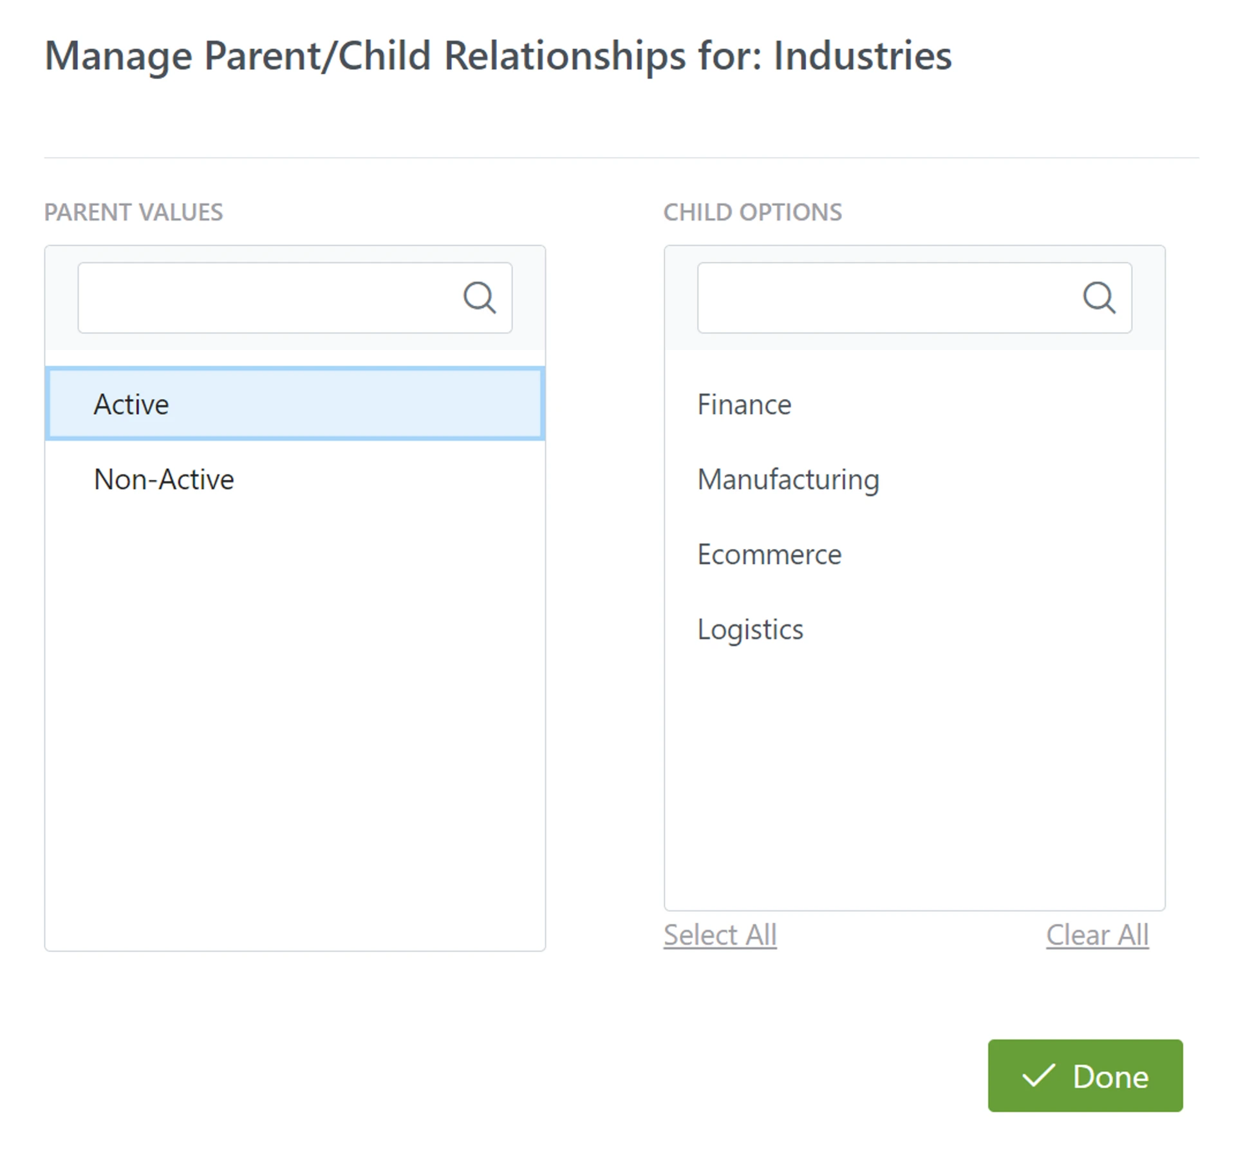Select the Active parent value
Screen dimensions: 1236x1166
point(295,404)
